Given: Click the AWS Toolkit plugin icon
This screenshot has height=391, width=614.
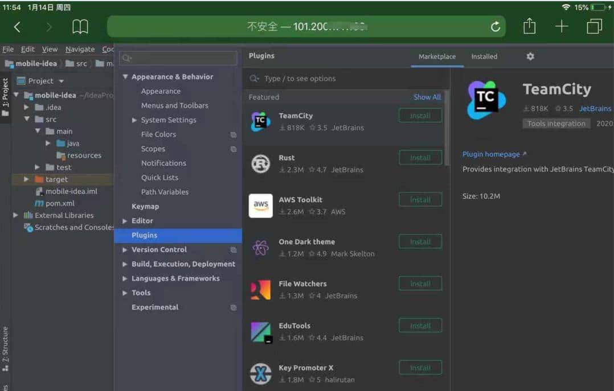Looking at the screenshot, I should pyautogui.click(x=260, y=205).
